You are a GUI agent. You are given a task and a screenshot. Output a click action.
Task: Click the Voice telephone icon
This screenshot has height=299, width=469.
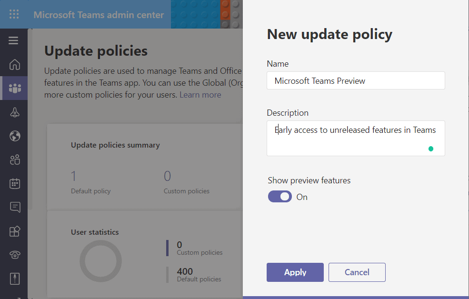pos(15,255)
